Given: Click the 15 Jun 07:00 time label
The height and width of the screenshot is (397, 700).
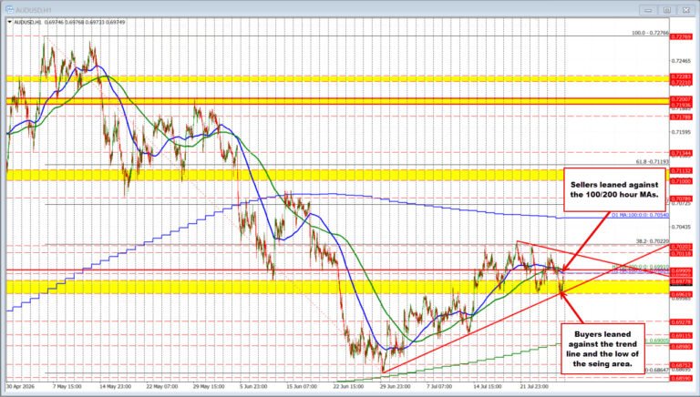Looking at the screenshot, I should click(302, 386).
